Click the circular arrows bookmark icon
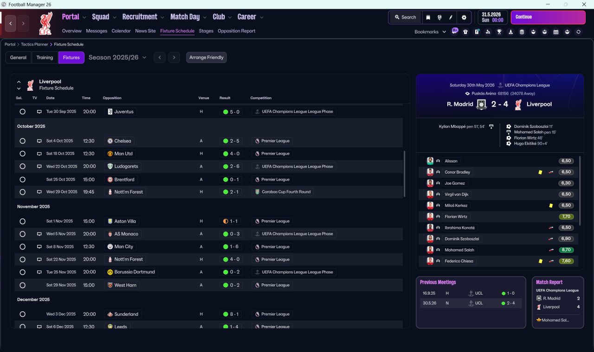594x352 pixels. (x=578, y=32)
